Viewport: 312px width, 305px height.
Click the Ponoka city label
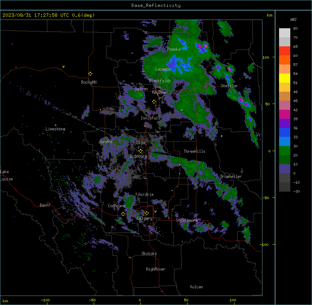tap(174, 49)
